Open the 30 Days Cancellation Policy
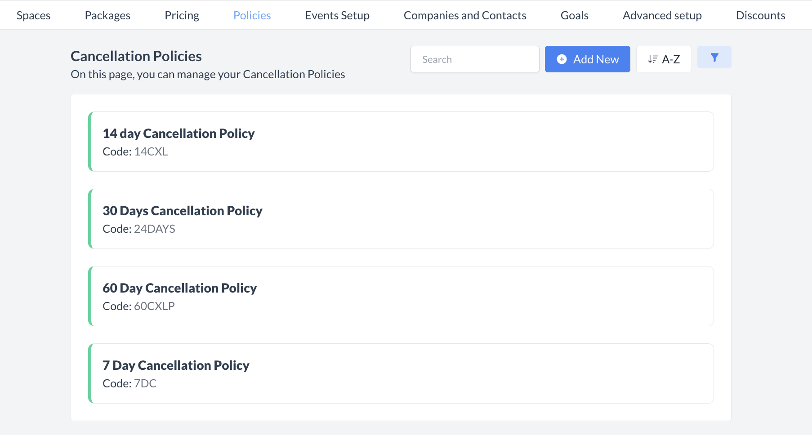Viewport: 812px width, 435px height. 183,211
